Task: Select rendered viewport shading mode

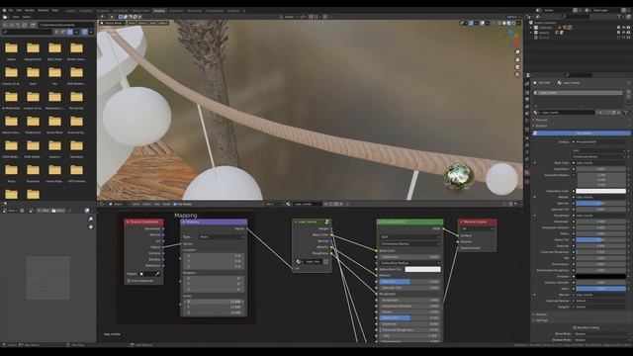Action: pos(514,23)
